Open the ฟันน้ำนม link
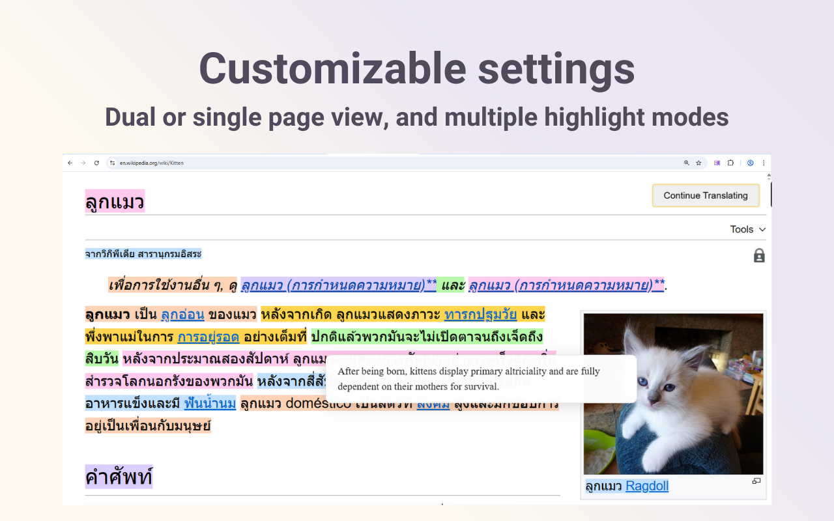834x521 pixels. [210, 404]
